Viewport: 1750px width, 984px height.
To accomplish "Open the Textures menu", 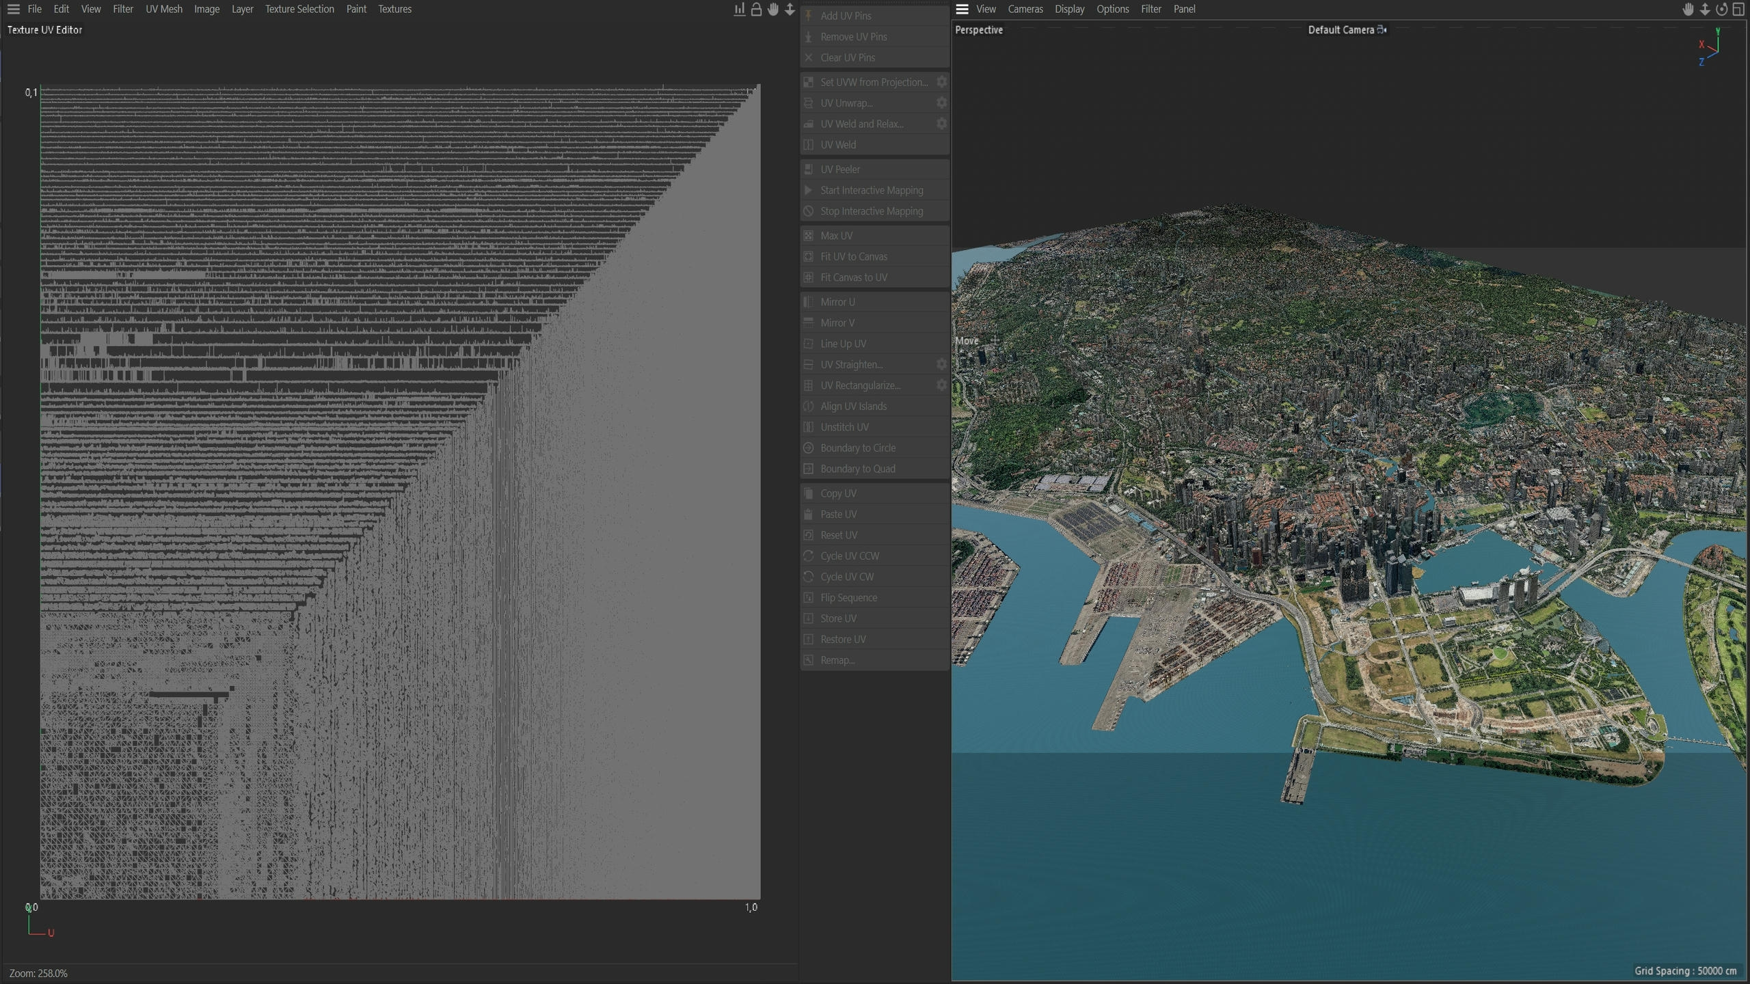I will (395, 9).
